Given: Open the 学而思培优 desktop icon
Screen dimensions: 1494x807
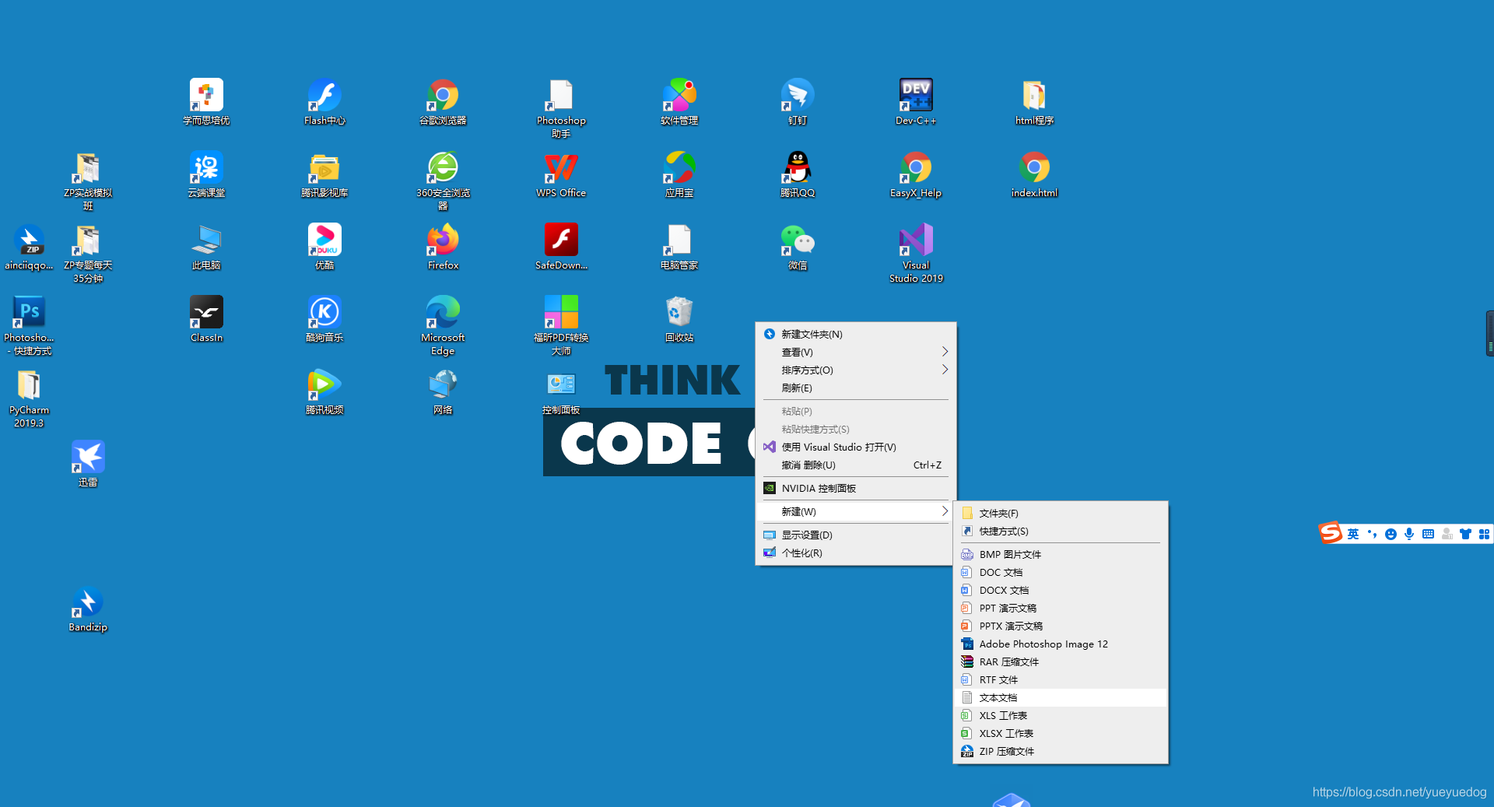Looking at the screenshot, I should coord(206,101).
